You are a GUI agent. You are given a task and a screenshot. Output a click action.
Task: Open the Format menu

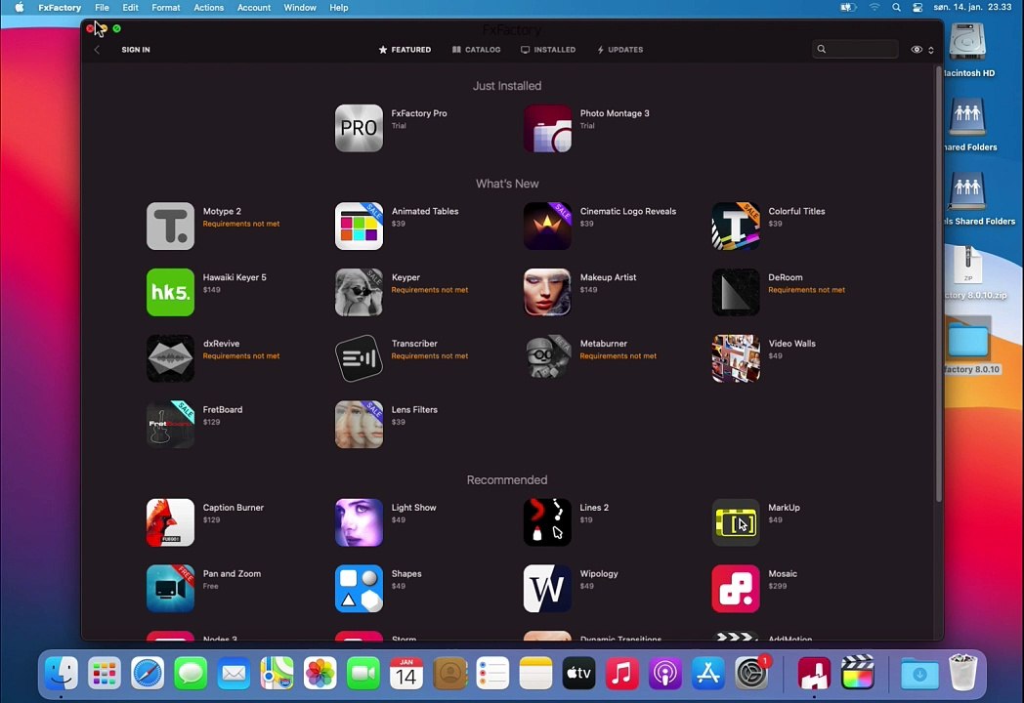pyautogui.click(x=165, y=8)
